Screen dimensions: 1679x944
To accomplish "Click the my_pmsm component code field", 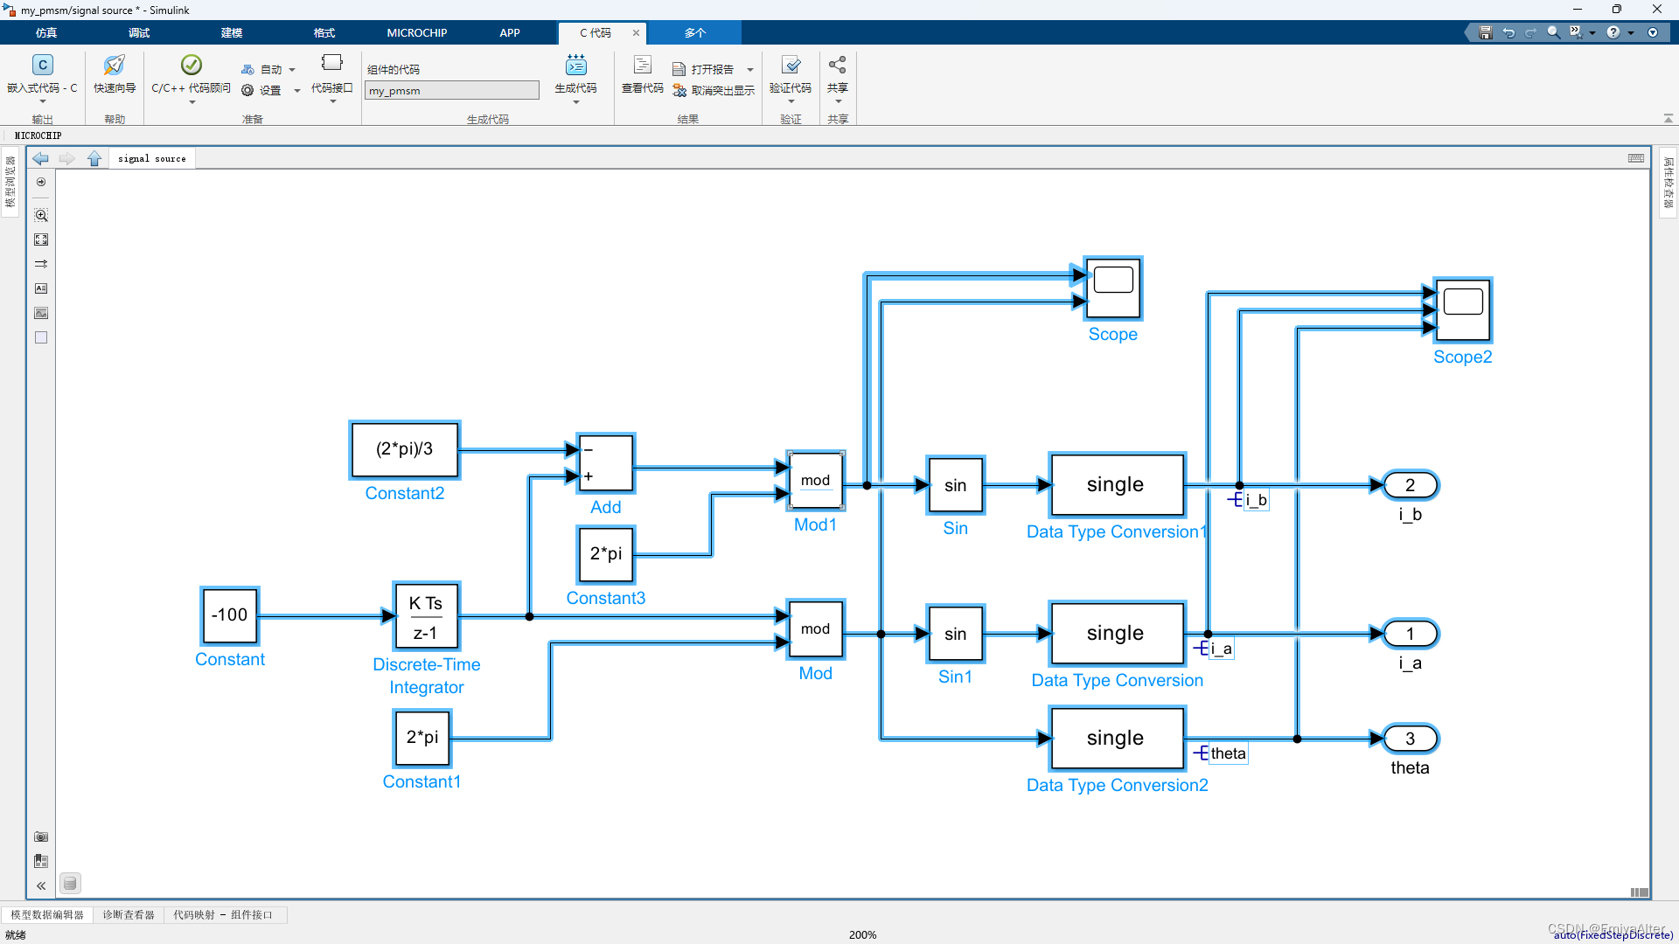I will 451,91.
